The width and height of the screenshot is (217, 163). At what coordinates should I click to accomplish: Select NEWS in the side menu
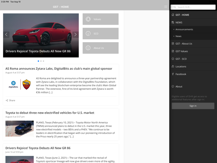click(193, 22)
